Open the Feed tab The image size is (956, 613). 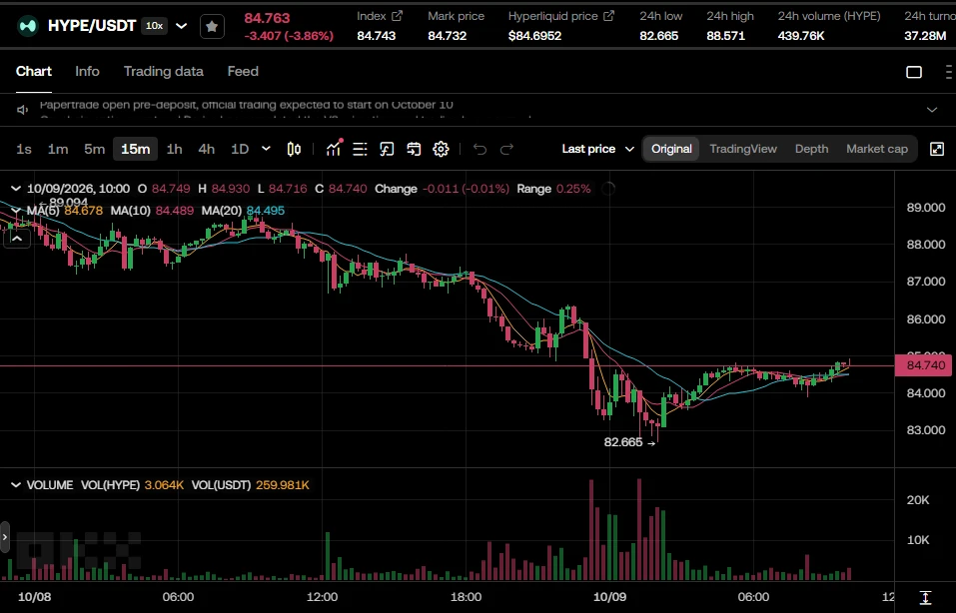[x=243, y=72]
